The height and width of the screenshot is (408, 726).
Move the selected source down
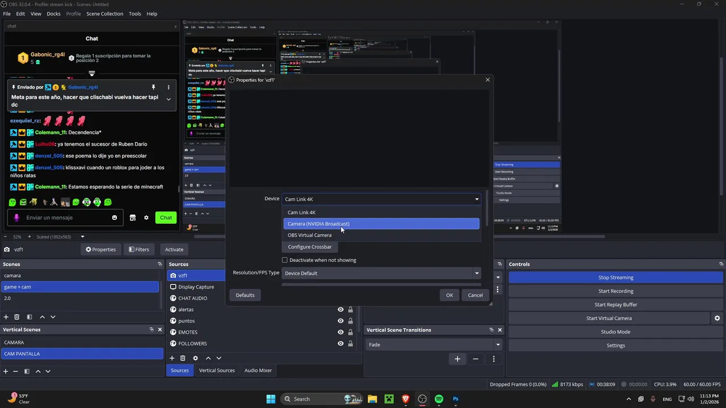point(218,358)
